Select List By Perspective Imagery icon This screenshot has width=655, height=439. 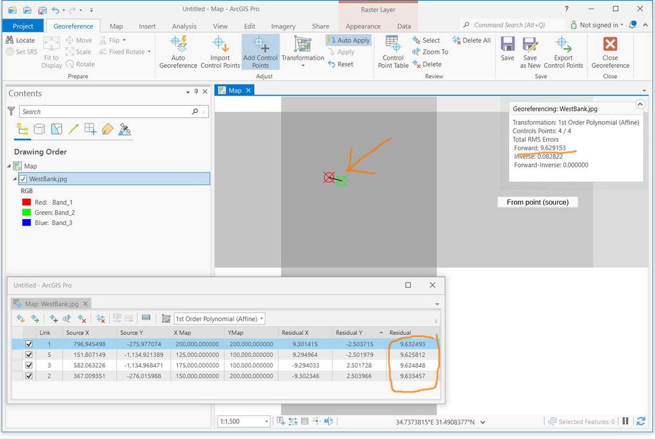coord(125,129)
